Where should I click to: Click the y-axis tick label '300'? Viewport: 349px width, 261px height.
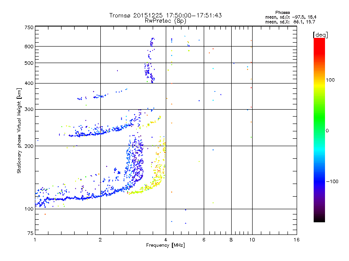(29, 109)
